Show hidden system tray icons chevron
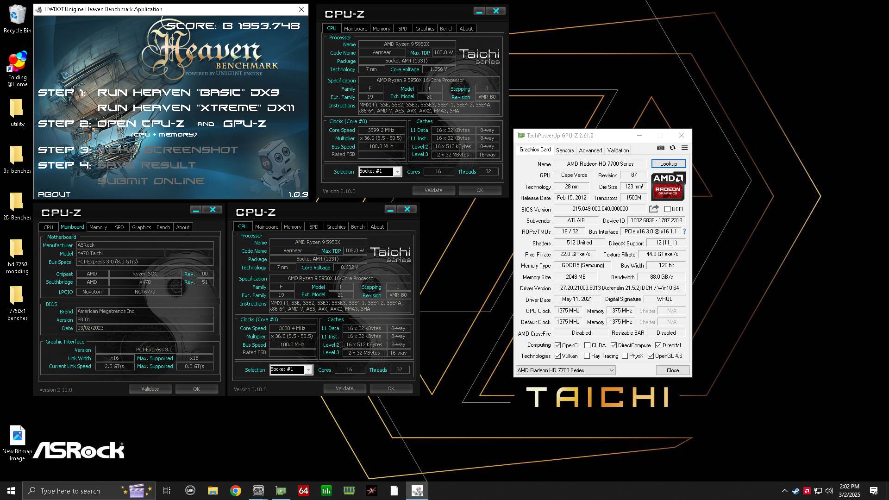This screenshot has width=889, height=500. pos(784,491)
